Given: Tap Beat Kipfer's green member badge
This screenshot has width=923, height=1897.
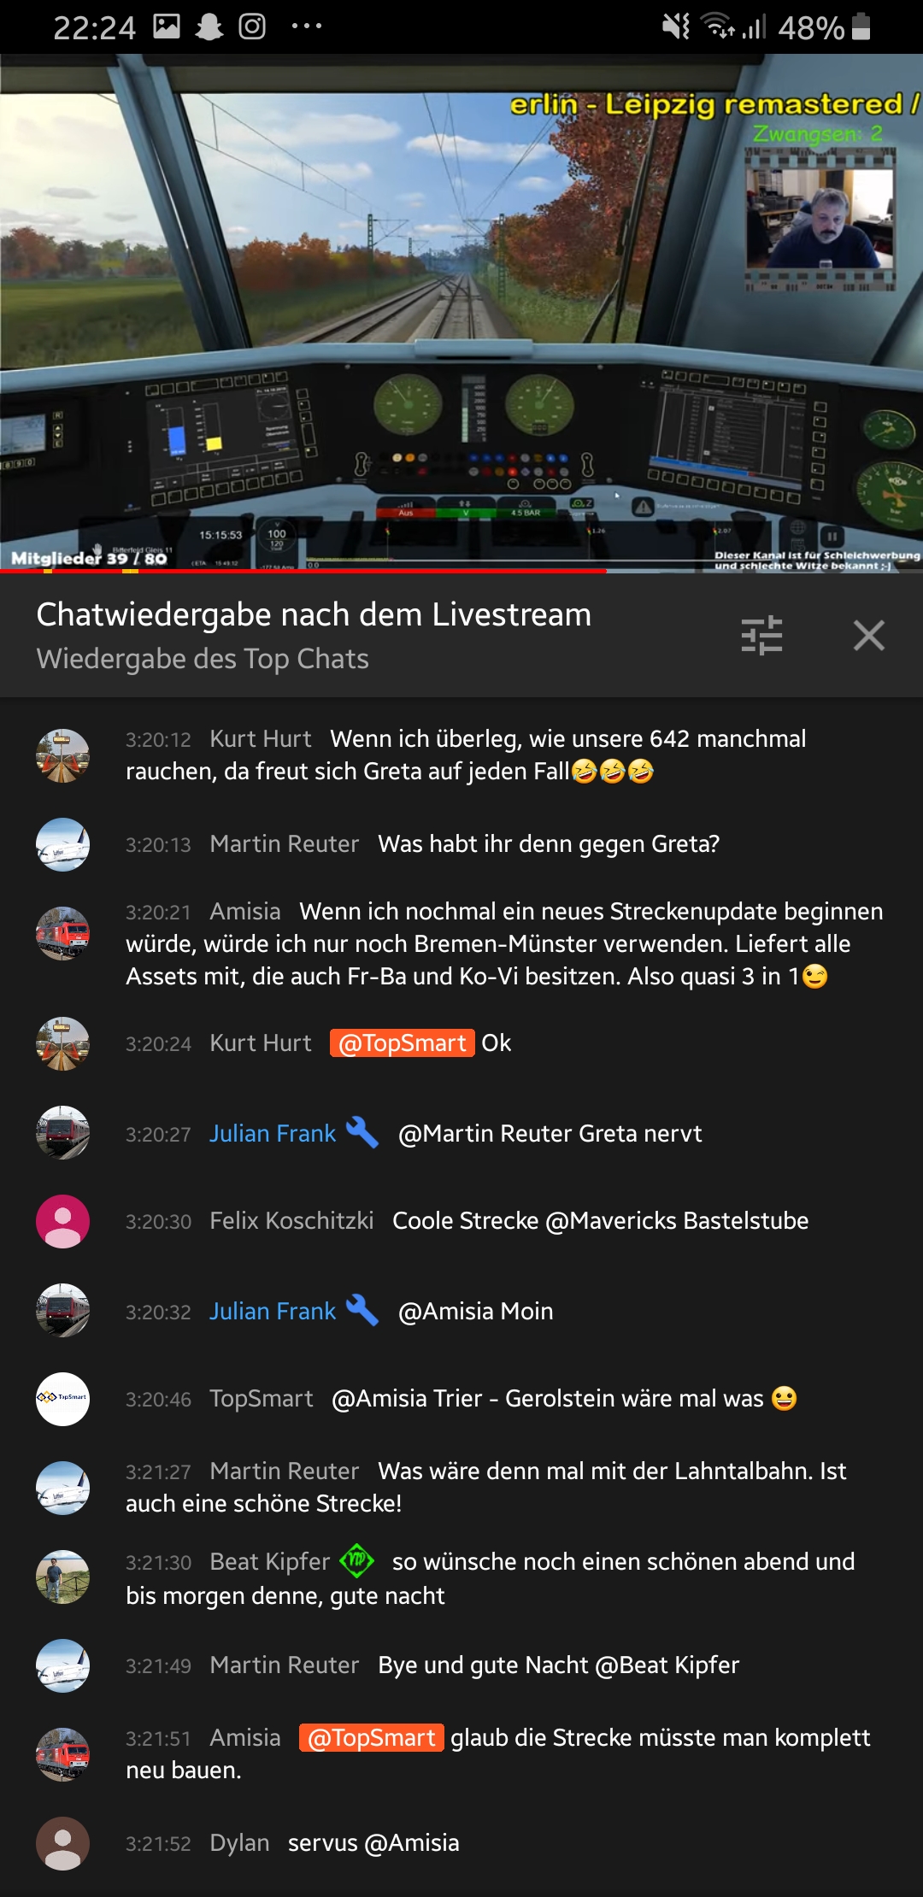Looking at the screenshot, I should (x=357, y=1561).
